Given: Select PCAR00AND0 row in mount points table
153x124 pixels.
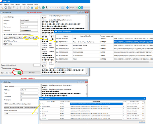Looking at the screenshot, I should (104, 59).
